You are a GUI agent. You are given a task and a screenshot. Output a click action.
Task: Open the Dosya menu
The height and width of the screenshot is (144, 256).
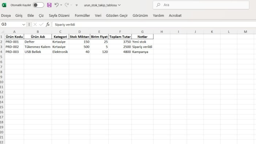click(x=6, y=15)
